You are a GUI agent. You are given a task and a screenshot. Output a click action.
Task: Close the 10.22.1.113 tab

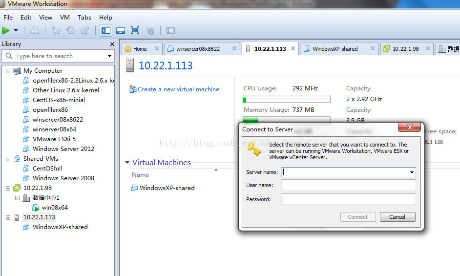[293, 48]
